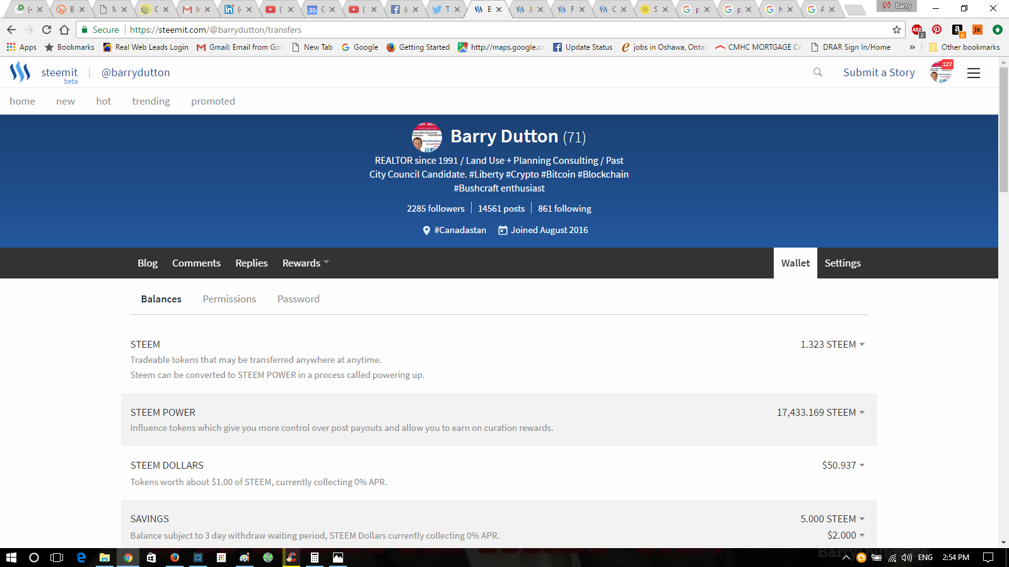
Task: Open the Update Status Facebook bookmark
Action: point(583,47)
